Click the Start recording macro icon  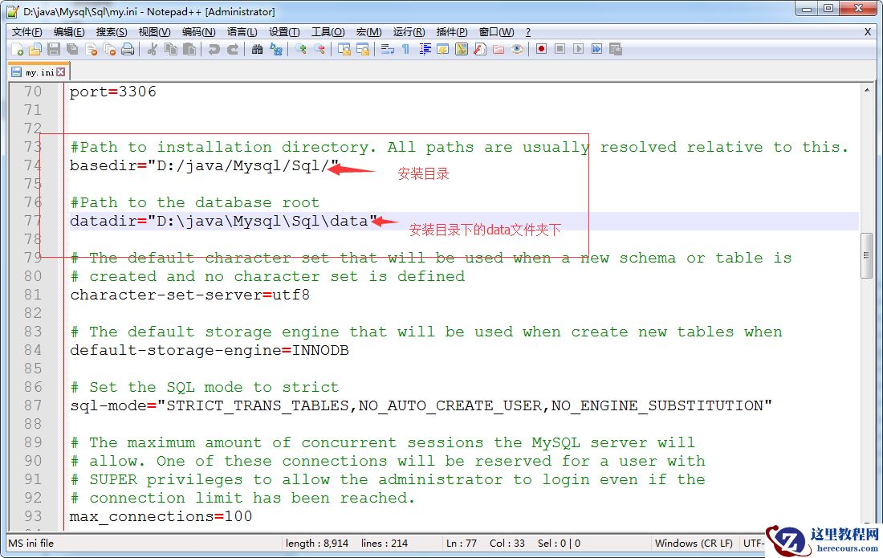pyautogui.click(x=542, y=50)
